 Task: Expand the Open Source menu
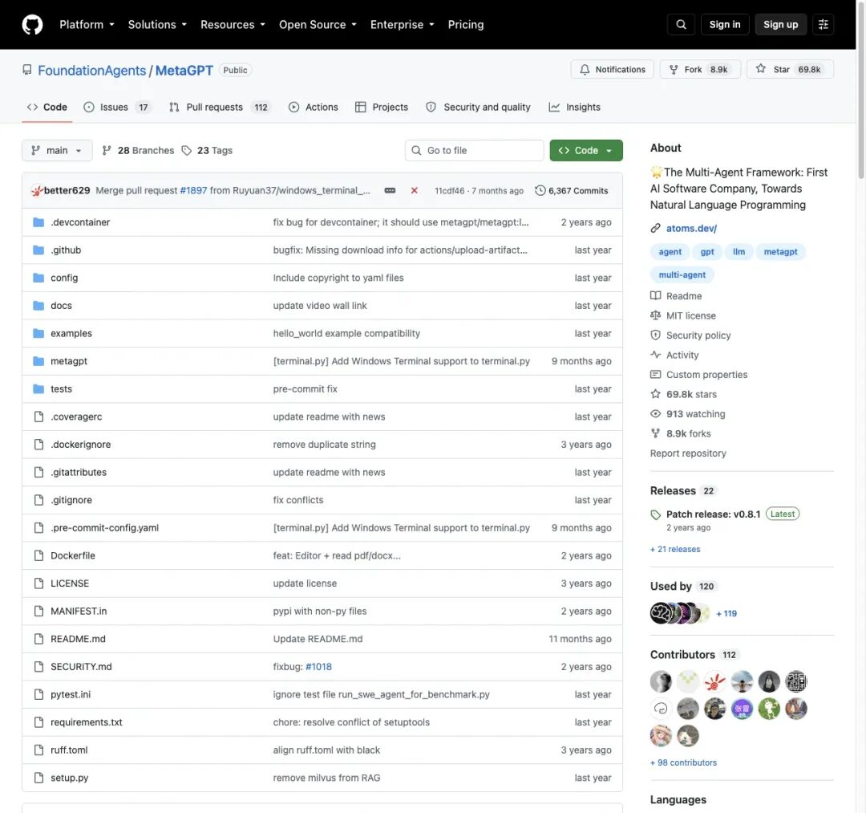click(x=318, y=24)
